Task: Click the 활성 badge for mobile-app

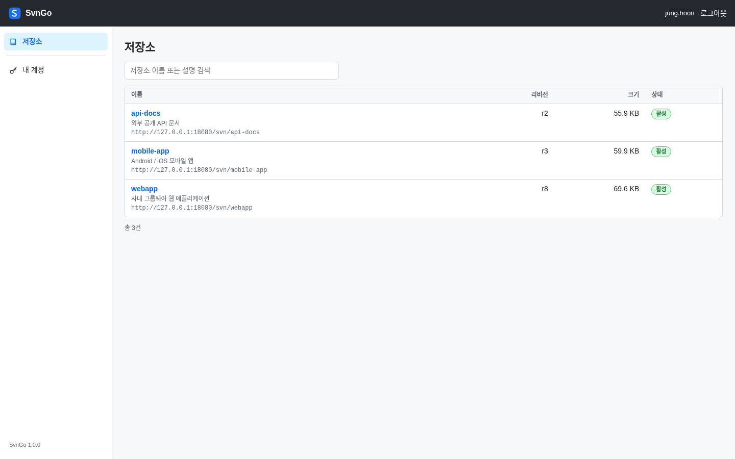Action: (x=661, y=151)
